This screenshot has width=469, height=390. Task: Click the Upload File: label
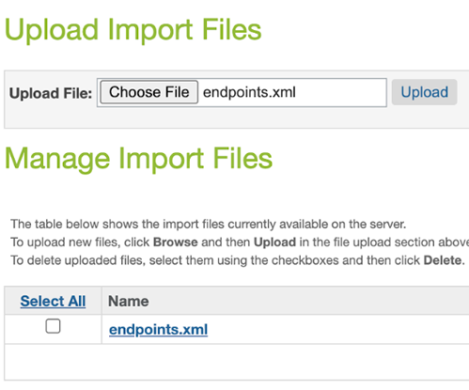(x=51, y=93)
